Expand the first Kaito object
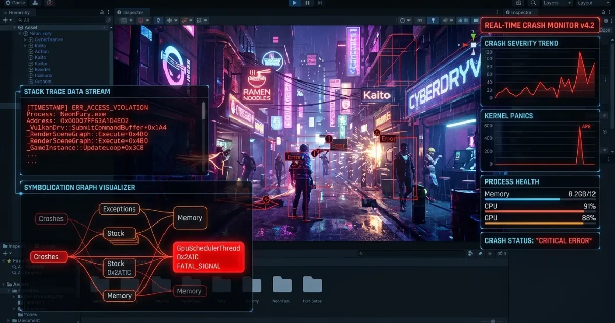The width and height of the screenshot is (615, 323). pos(25,46)
